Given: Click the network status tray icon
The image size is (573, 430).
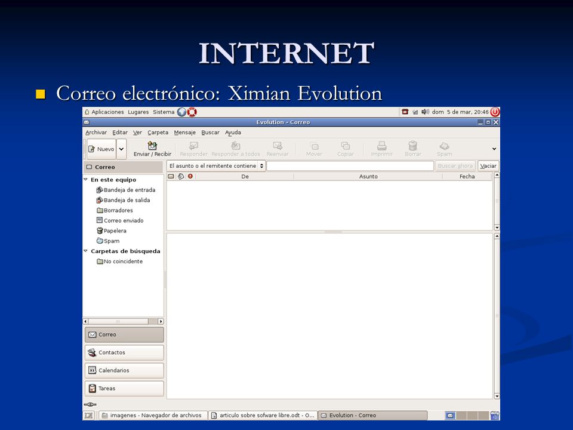Looking at the screenshot, I should coord(415,112).
